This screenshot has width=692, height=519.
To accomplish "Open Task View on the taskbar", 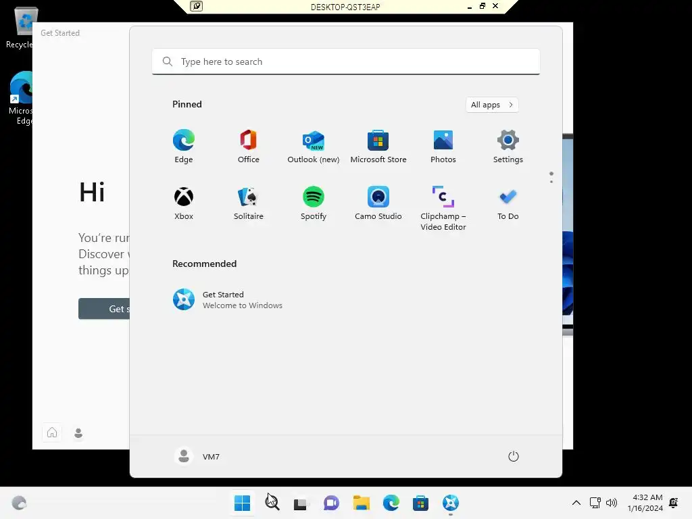I will (301, 503).
